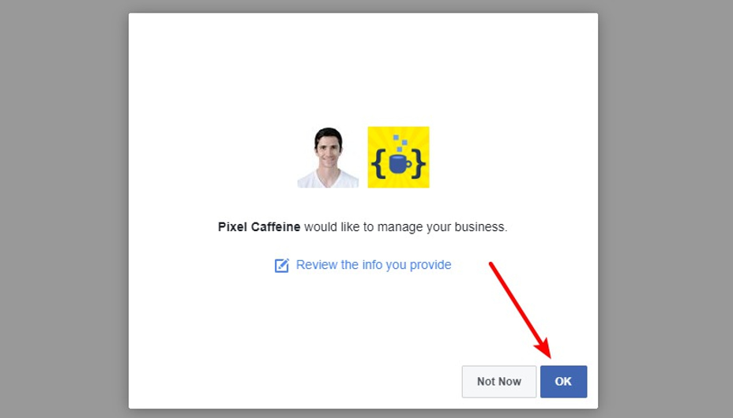Click the user profile photo
Image resolution: width=733 pixels, height=418 pixels.
[328, 157]
